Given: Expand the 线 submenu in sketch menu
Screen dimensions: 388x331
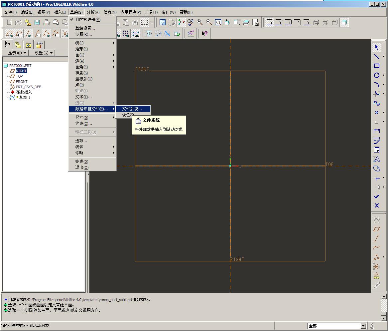Looking at the screenshot, I should coord(92,43).
